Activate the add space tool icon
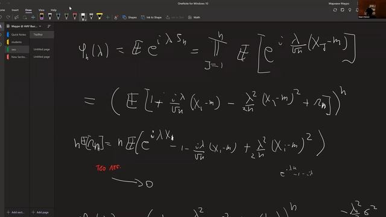 pos(33,17)
